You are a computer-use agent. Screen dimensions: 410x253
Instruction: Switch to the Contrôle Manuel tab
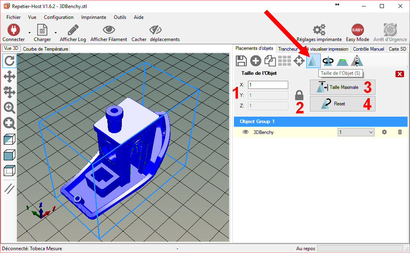[x=368, y=49]
